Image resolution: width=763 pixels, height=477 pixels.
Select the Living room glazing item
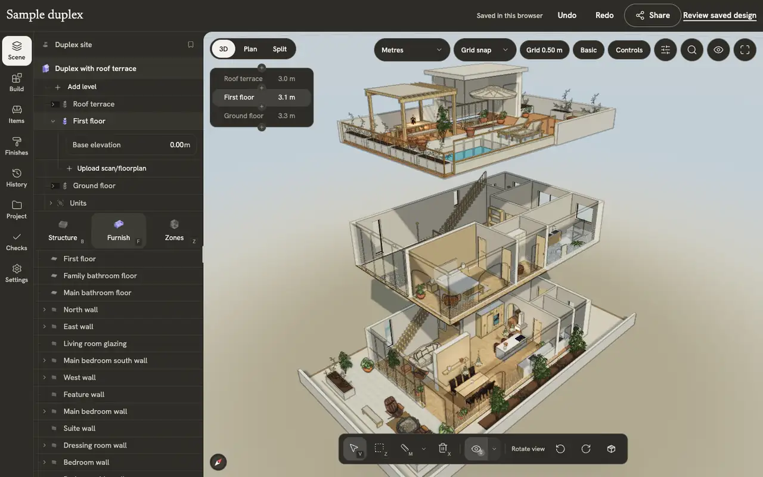[x=119, y=344]
